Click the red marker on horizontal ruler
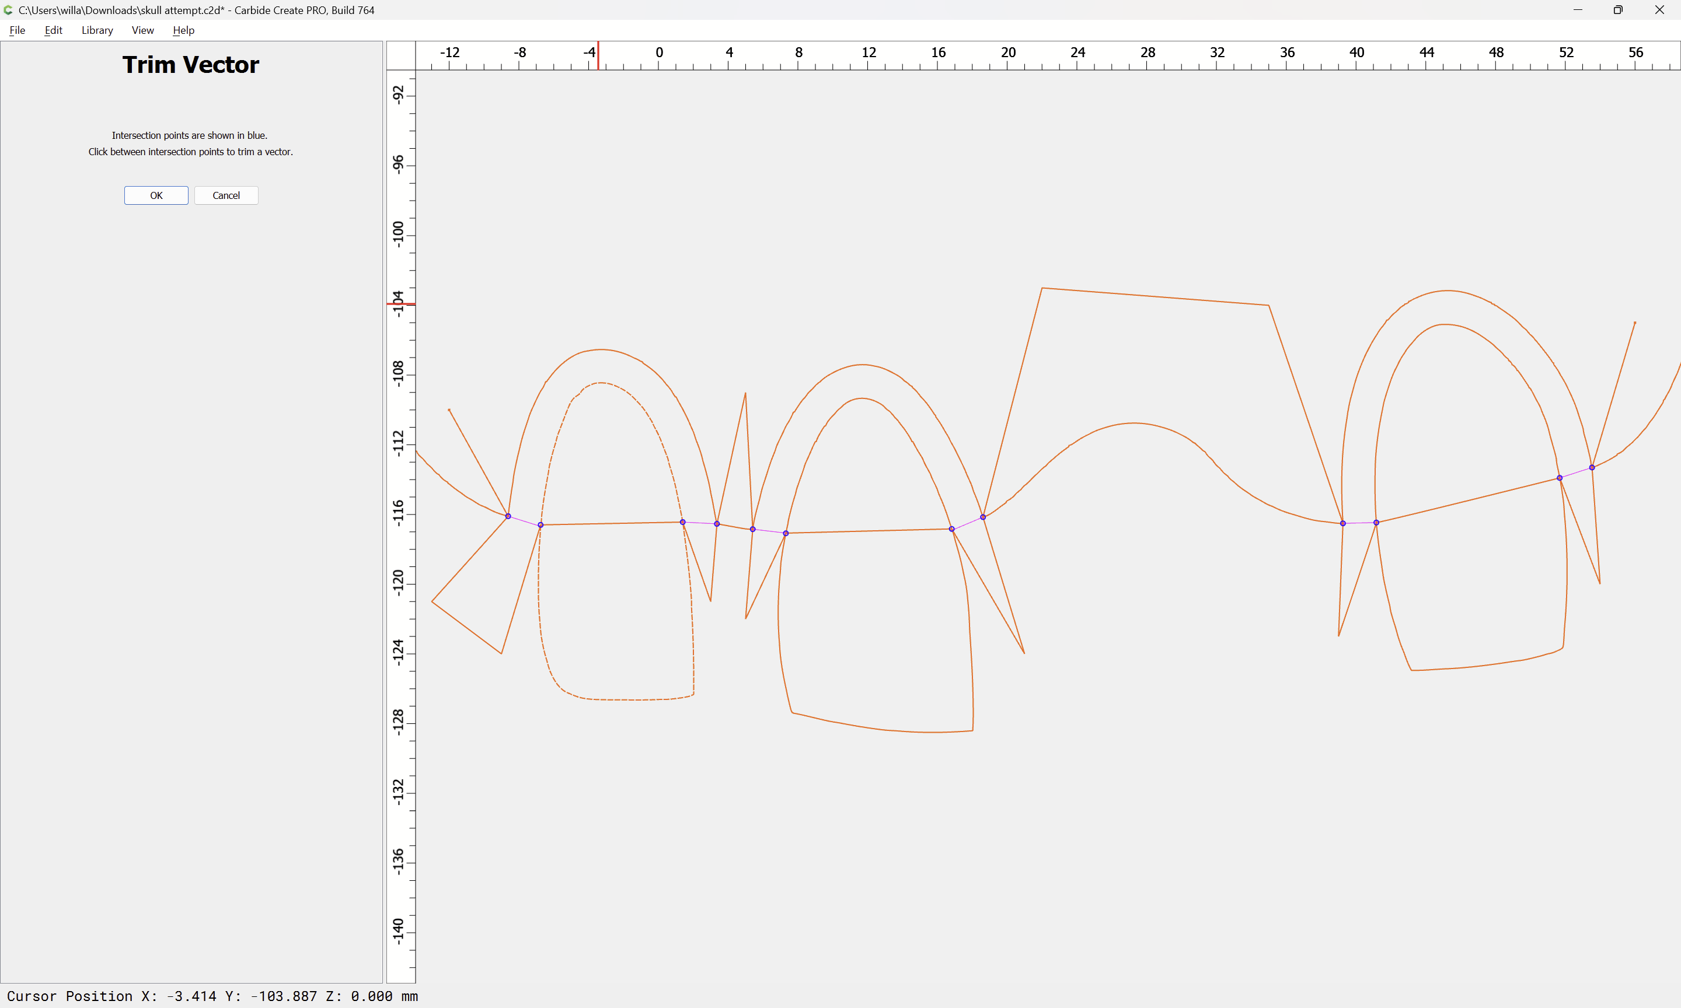 [x=598, y=55]
